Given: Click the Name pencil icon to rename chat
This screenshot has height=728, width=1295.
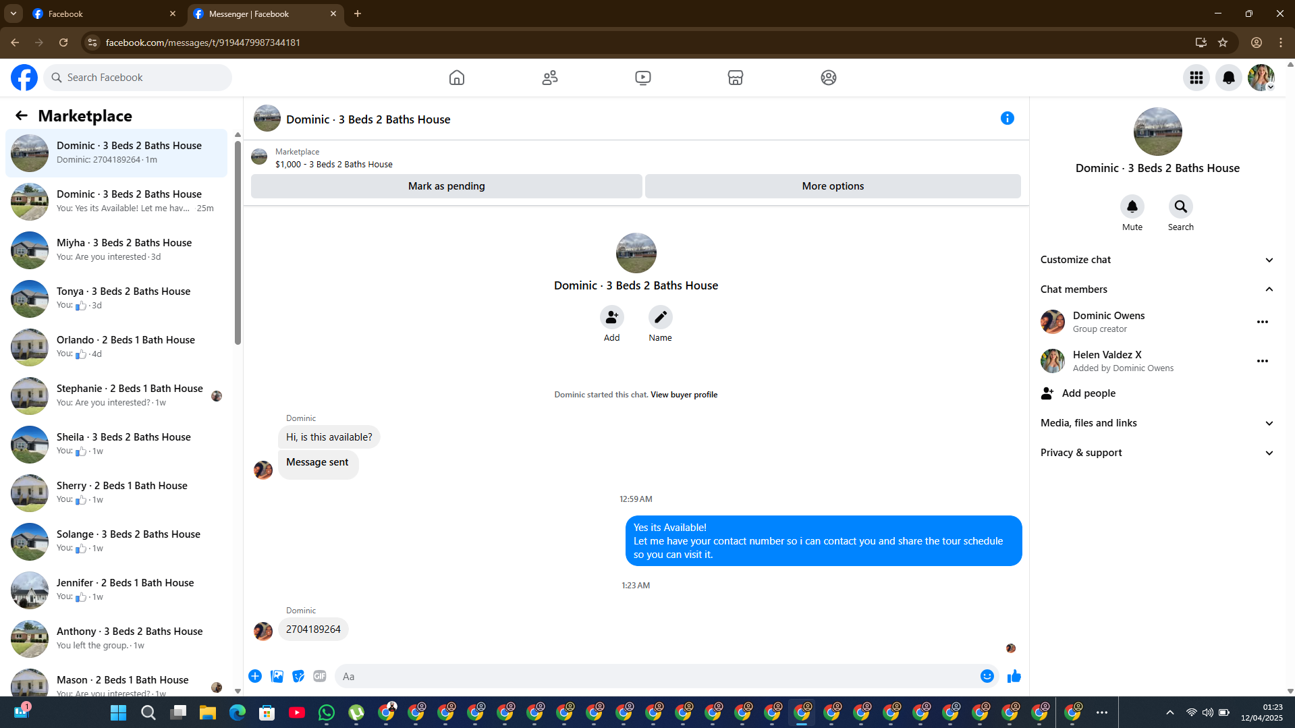Looking at the screenshot, I should click(x=661, y=317).
